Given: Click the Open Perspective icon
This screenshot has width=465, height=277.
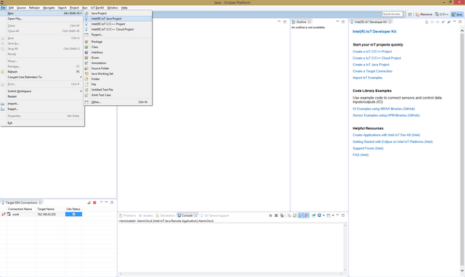Looking at the screenshot, I should pyautogui.click(x=410, y=15).
